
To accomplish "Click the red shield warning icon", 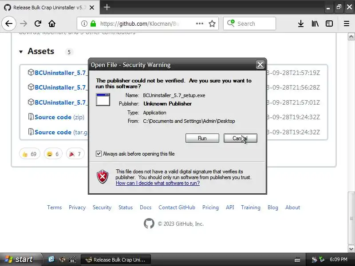I will [103, 176].
